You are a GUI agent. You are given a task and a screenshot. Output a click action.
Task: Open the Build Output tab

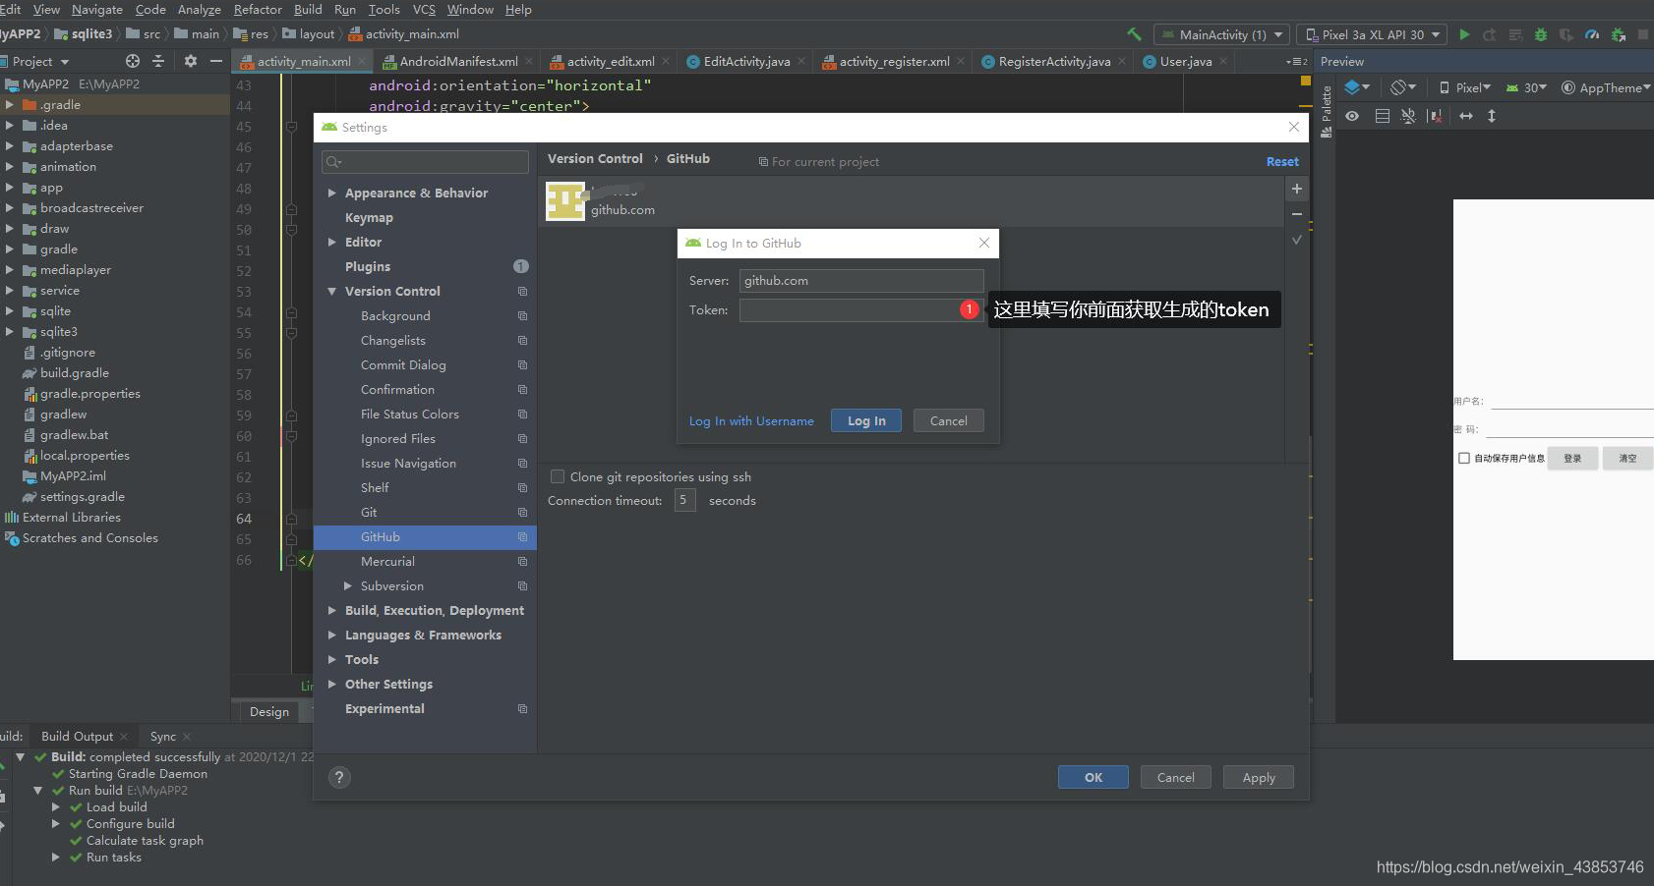point(77,737)
